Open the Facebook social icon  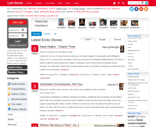[x=136, y=9]
